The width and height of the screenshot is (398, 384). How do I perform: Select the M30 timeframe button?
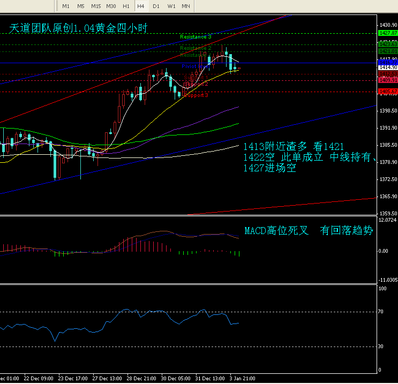click(111, 6)
